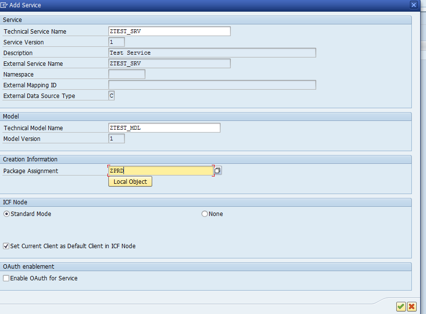This screenshot has width=426, height=314.
Task: Click into the Service Version field
Action: [116, 42]
